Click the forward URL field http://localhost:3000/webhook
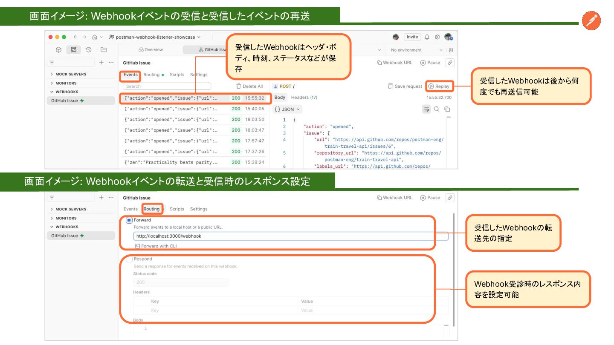This screenshot has height=345, width=614. point(291,236)
